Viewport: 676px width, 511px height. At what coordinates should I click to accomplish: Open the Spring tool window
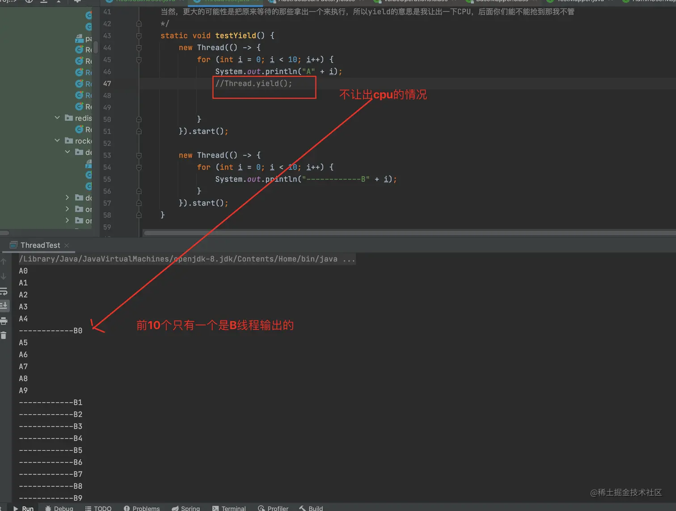(186, 508)
